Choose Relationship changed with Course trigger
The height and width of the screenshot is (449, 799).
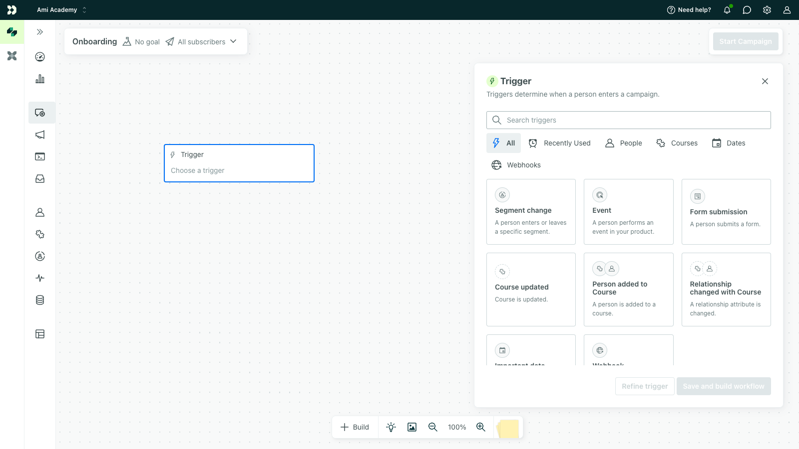726,290
